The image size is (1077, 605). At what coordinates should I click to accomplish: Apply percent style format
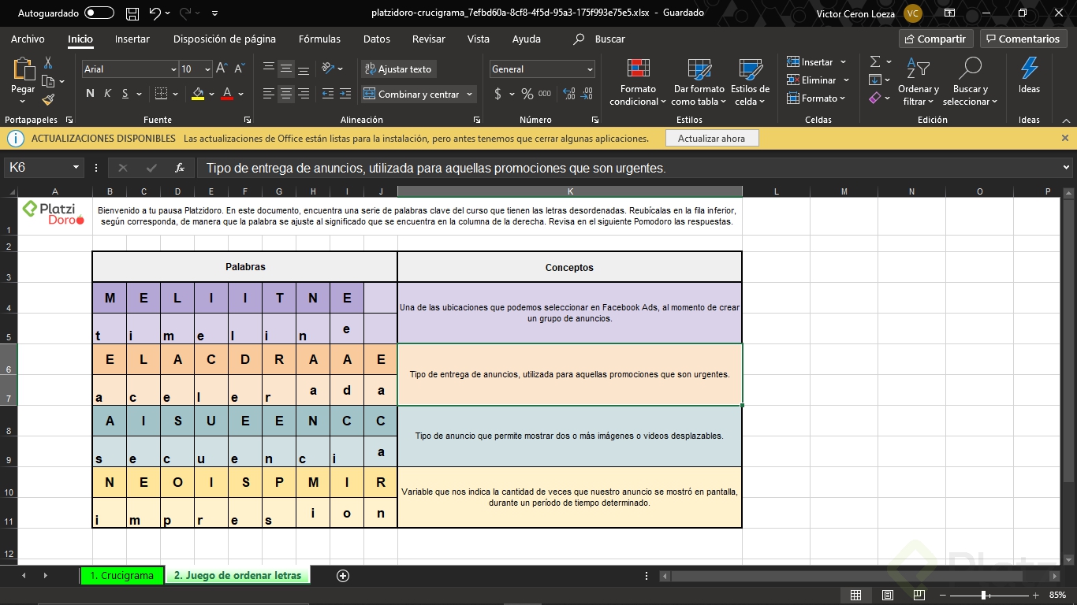pyautogui.click(x=527, y=94)
